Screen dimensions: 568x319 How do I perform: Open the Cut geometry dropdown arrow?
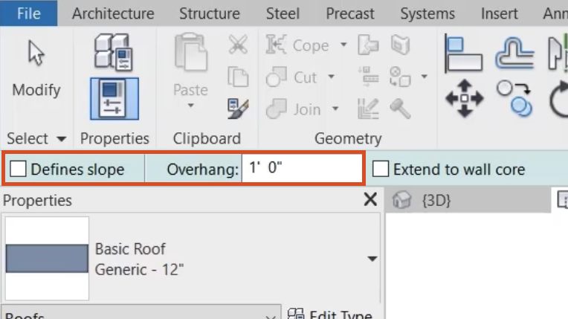pos(331,77)
